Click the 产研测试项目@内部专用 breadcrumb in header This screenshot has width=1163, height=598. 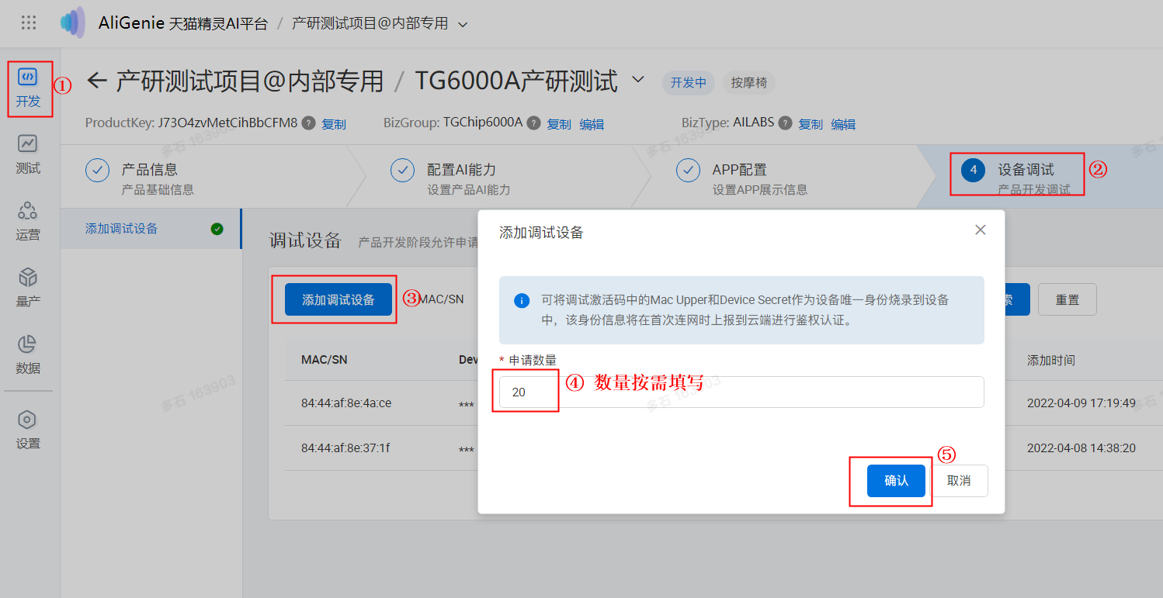point(370,24)
